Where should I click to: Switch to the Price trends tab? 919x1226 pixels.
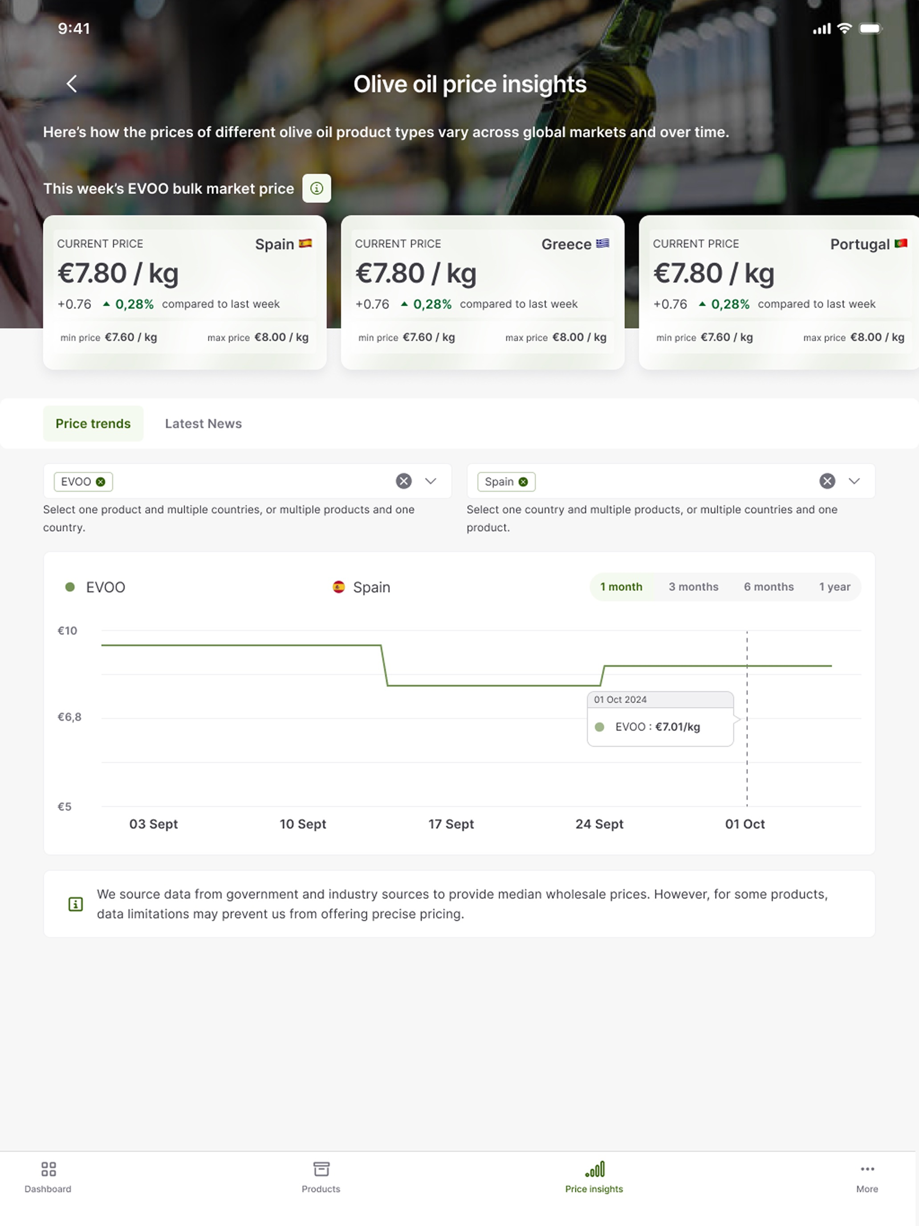pos(93,424)
